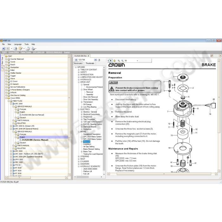Open Air Gap Setting bookmark
Screen dimensions: 222x222
[89, 147]
